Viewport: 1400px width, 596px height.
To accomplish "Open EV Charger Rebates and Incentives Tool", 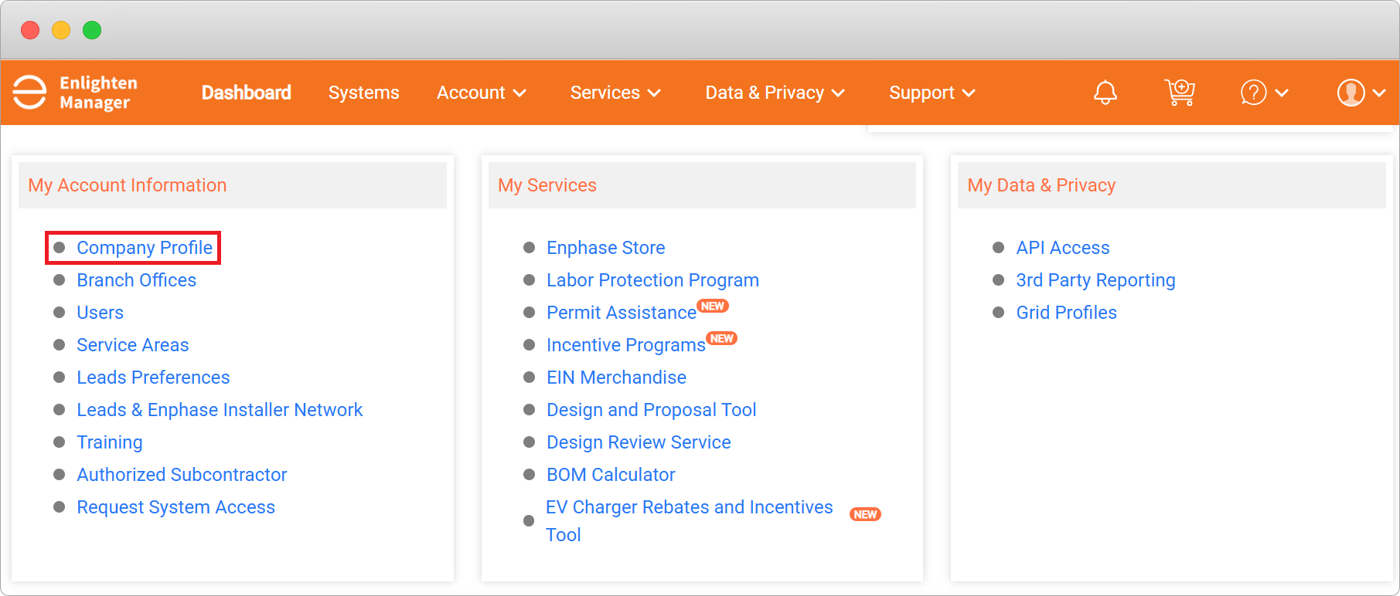I will (689, 507).
